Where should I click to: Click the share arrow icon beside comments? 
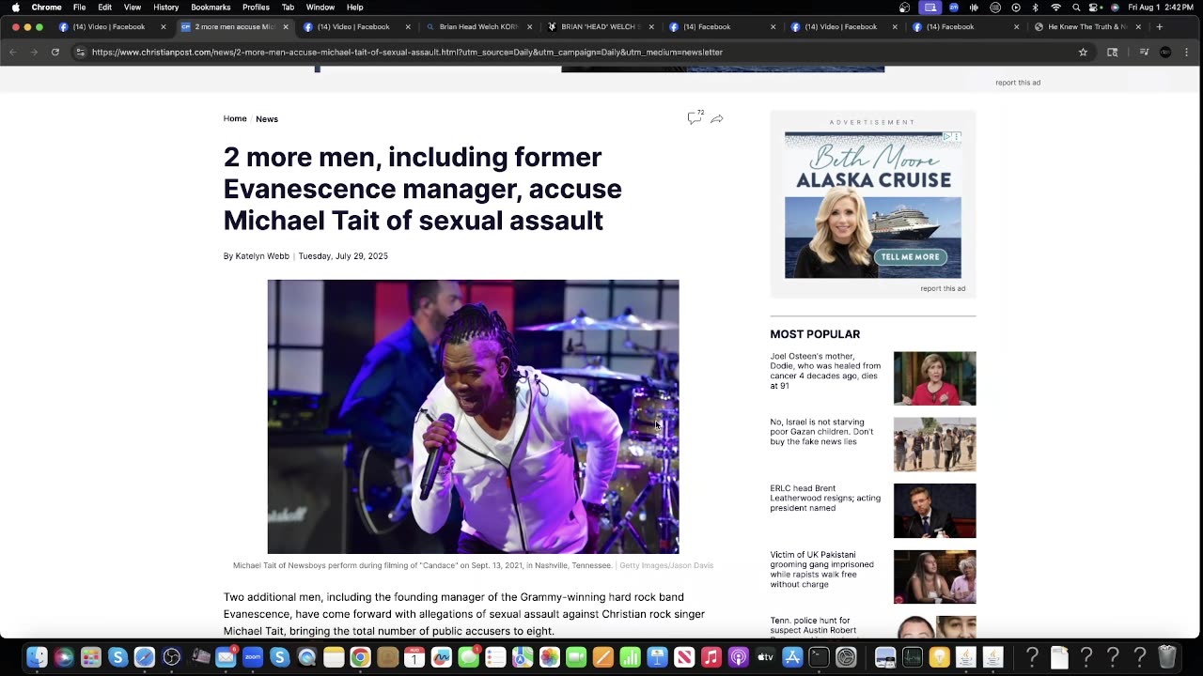click(717, 118)
